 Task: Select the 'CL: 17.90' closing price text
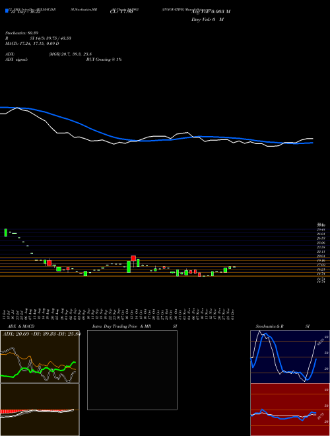click(121, 13)
